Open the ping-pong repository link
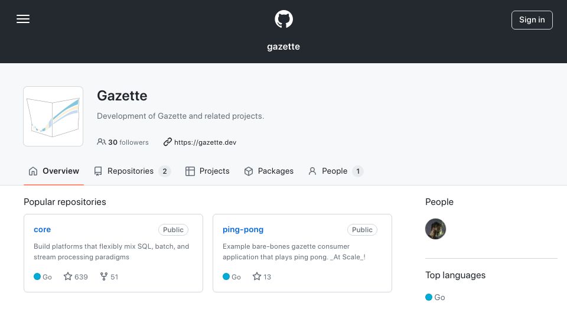This screenshot has height=319, width=567. [x=243, y=229]
